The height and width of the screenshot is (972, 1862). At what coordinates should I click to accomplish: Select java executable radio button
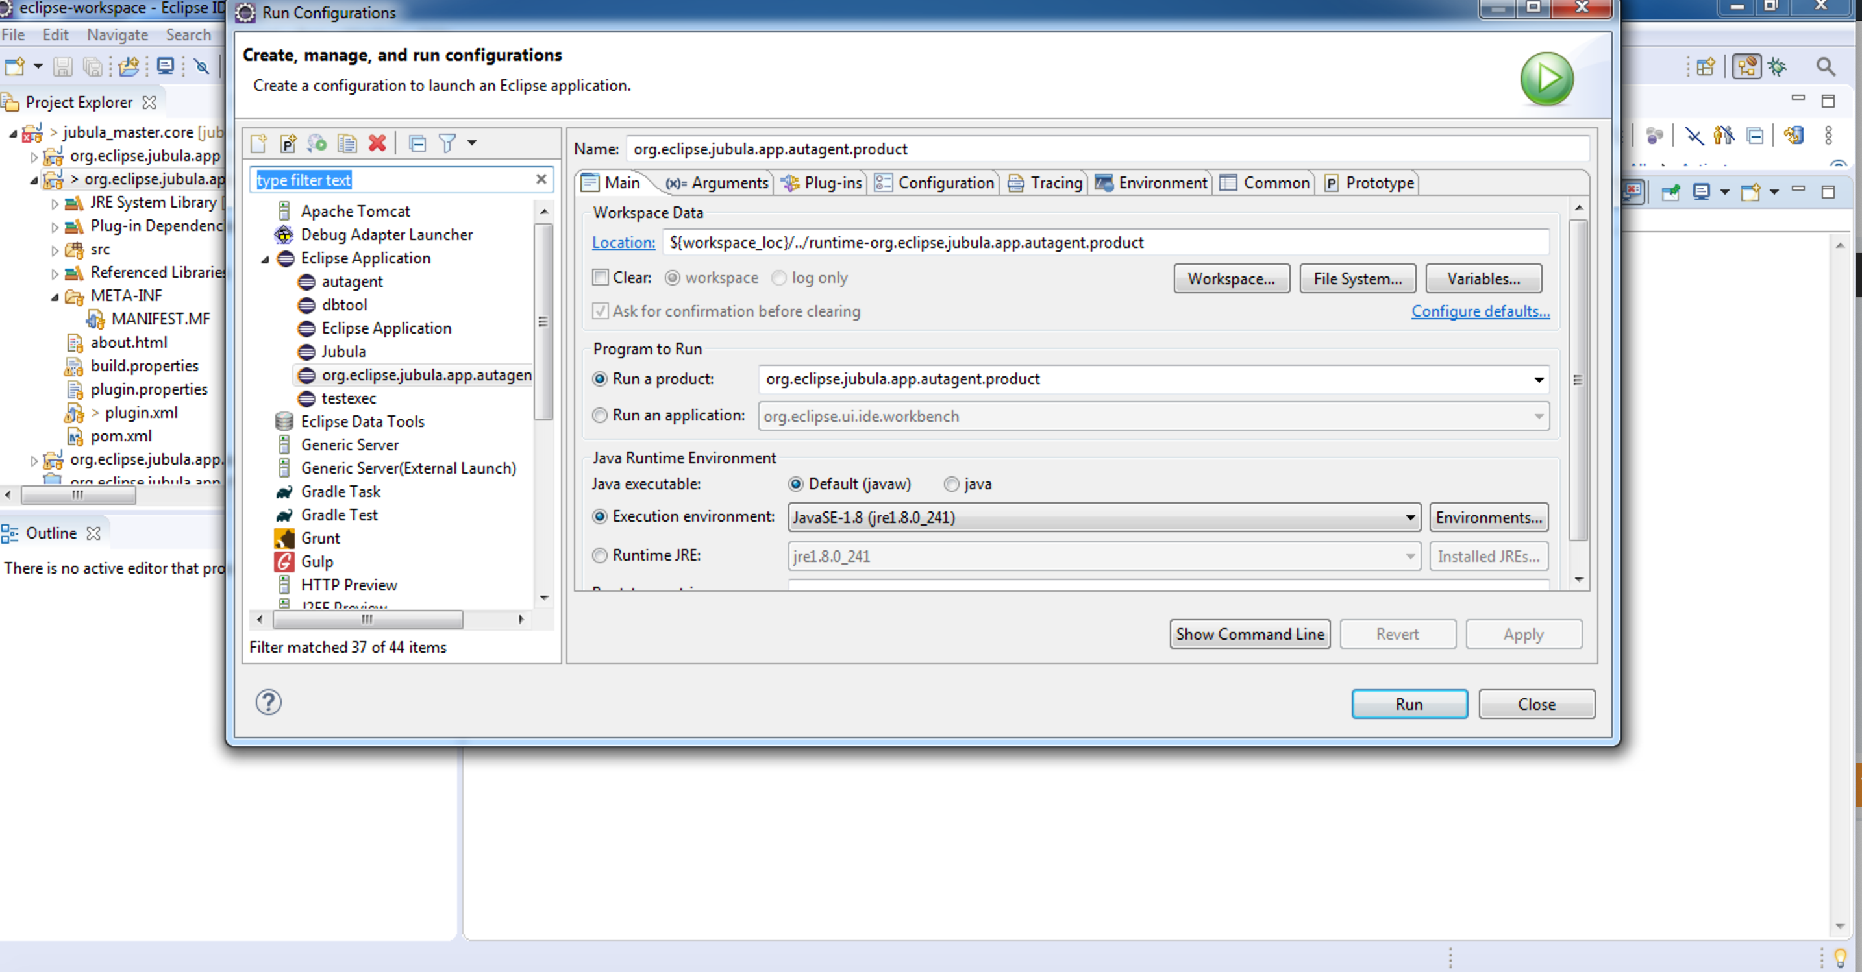(951, 484)
